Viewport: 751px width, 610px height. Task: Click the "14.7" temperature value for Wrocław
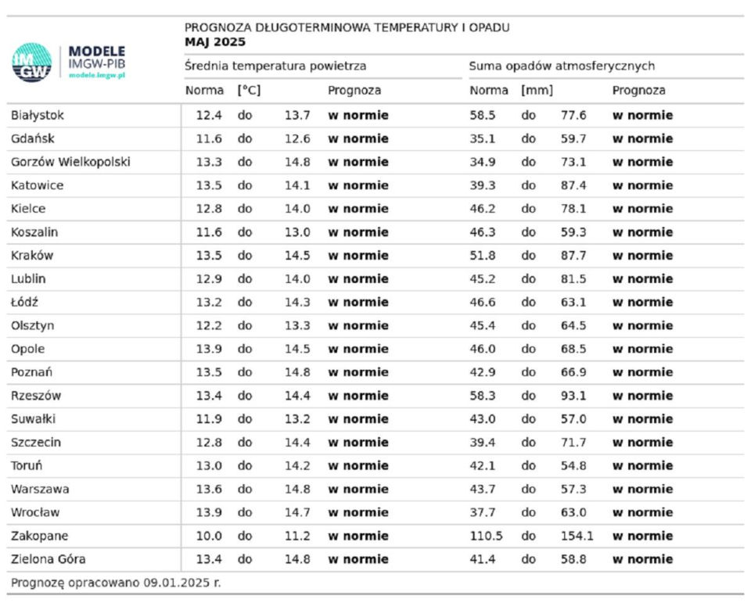click(x=297, y=513)
